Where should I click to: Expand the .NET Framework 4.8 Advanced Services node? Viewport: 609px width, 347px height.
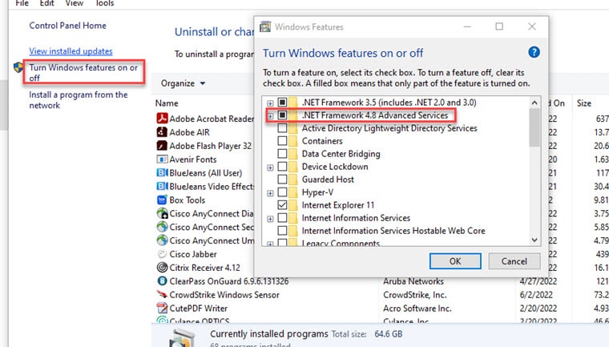click(270, 115)
